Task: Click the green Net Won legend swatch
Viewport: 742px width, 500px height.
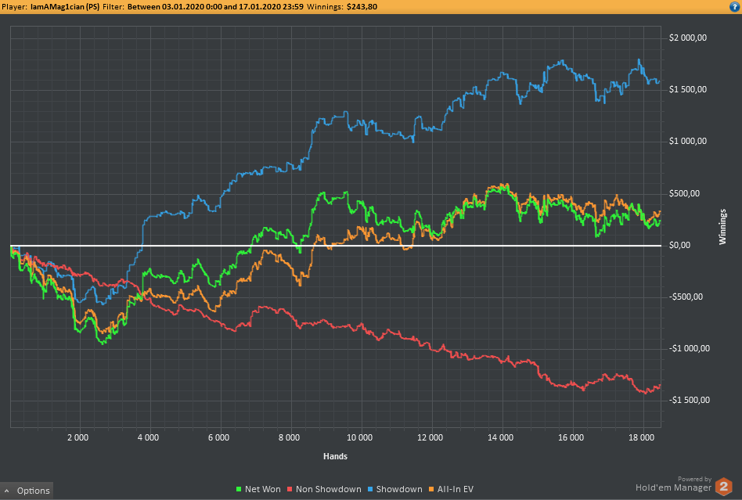Action: tap(239, 489)
